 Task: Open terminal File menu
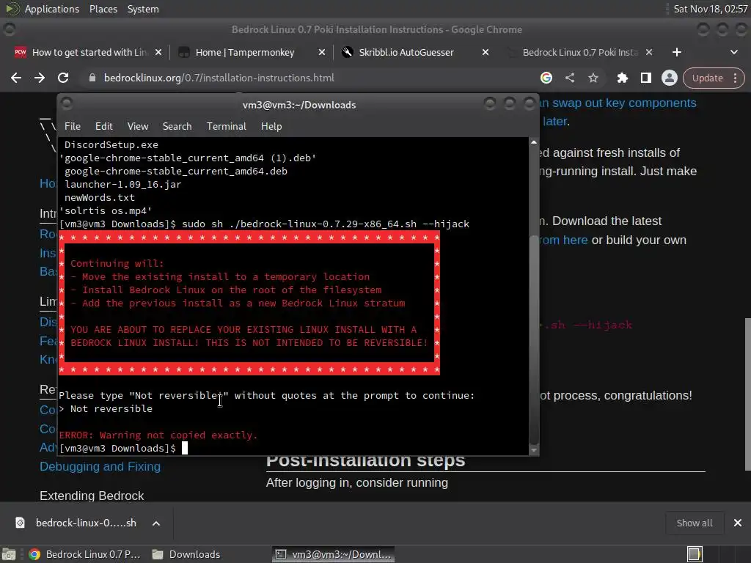[73, 126]
